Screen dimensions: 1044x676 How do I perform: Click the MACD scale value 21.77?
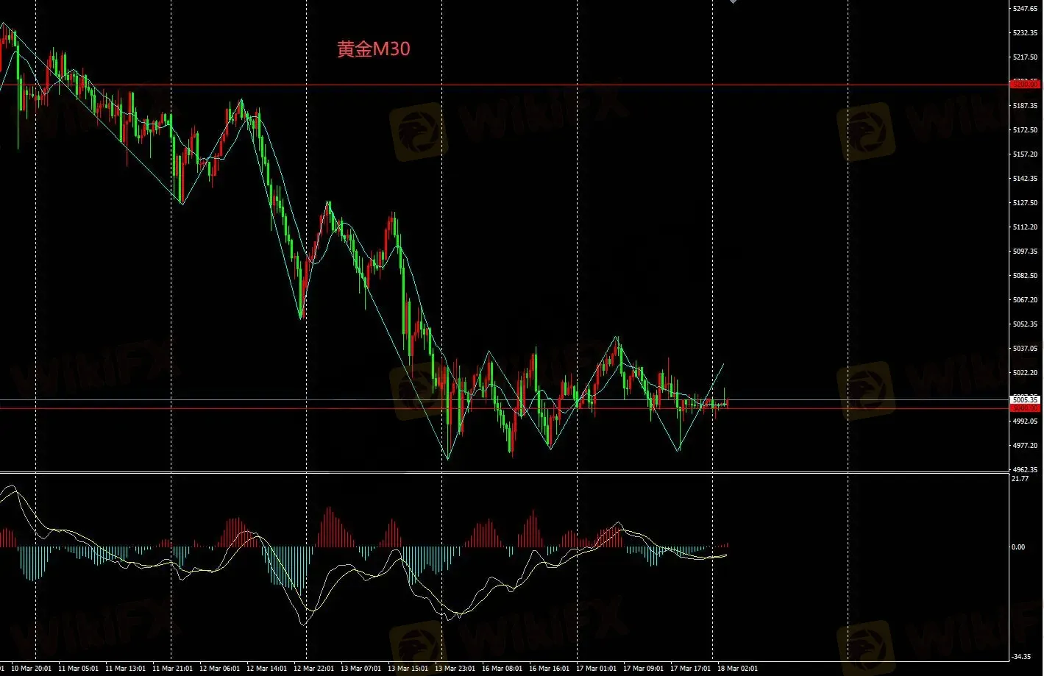click(x=1020, y=479)
